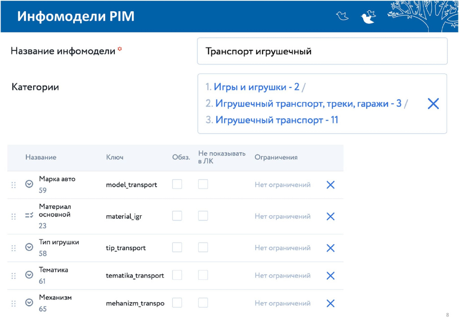This screenshot has width=459, height=324.
Task: Toggle 'Не показывать в ЛК' for Тип игрушки
Action: [x=203, y=247]
